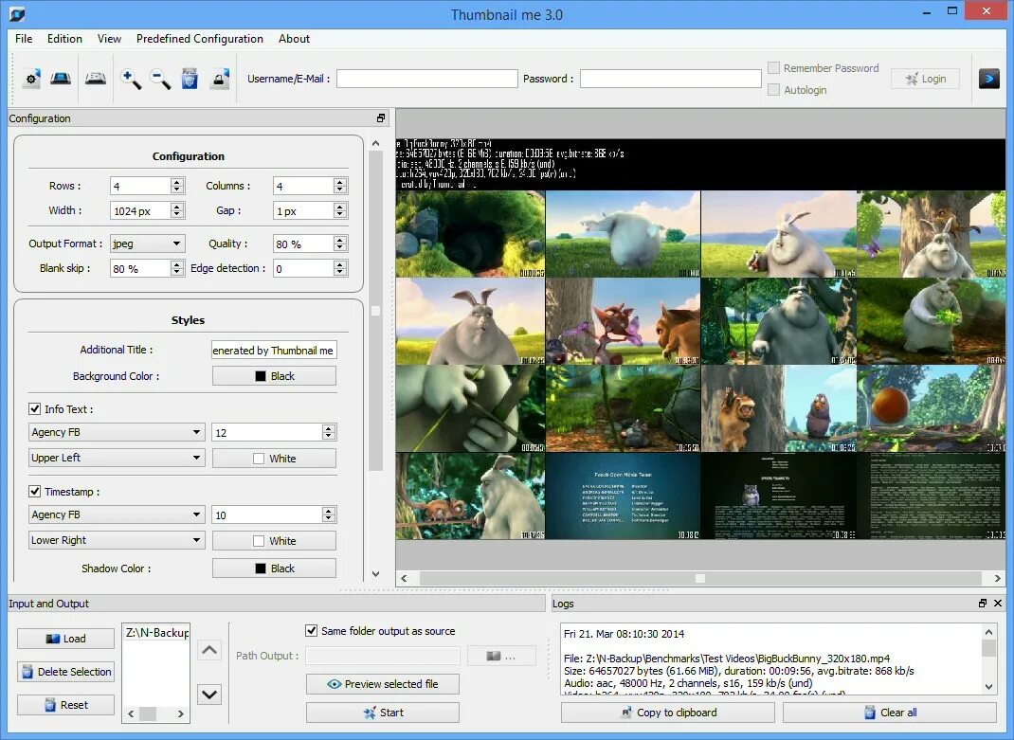
Task: Click the file list's right scroll arrow
Action: (181, 714)
